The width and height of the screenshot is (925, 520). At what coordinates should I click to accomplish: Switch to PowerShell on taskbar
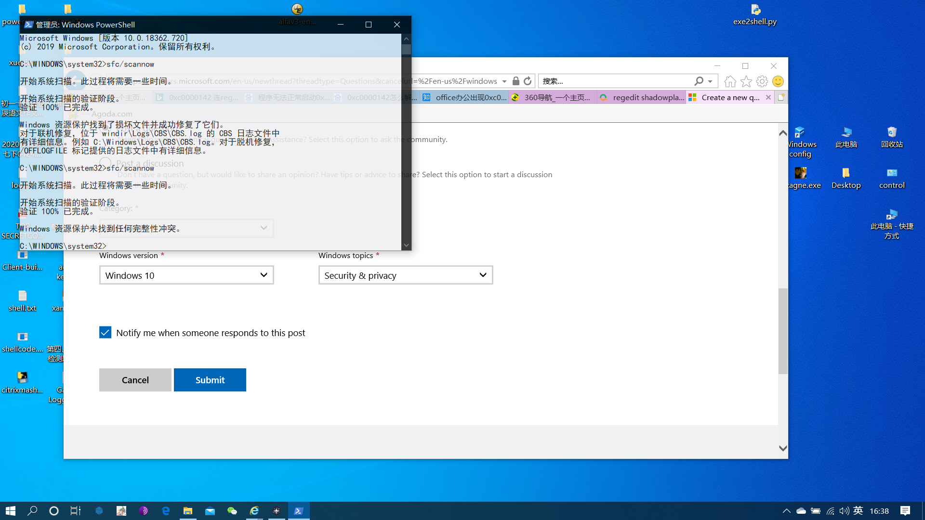point(299,511)
